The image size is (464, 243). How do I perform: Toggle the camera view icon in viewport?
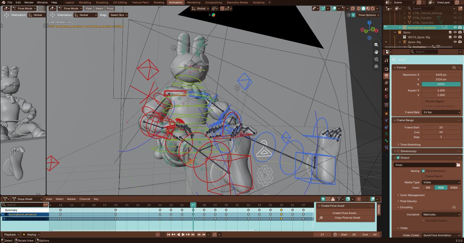376,59
